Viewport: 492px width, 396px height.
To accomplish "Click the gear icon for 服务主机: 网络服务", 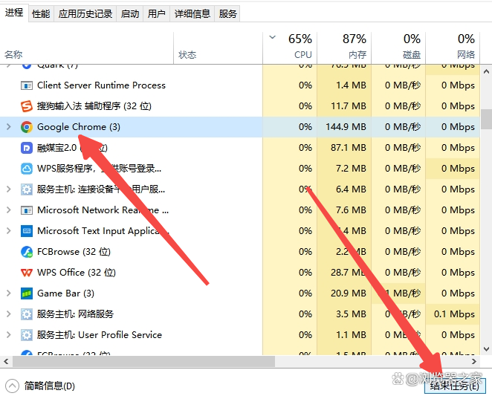I will click(27, 314).
